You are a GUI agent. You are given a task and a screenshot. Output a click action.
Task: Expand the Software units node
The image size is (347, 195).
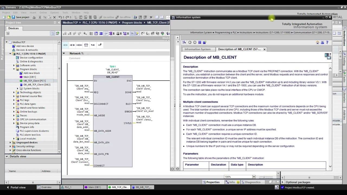pyautogui.click(x=14, y=65)
